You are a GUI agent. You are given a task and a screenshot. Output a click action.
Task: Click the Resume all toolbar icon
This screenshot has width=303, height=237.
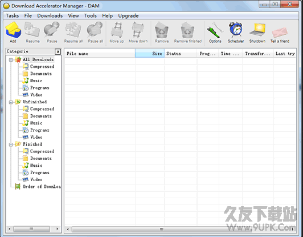tap(73, 32)
